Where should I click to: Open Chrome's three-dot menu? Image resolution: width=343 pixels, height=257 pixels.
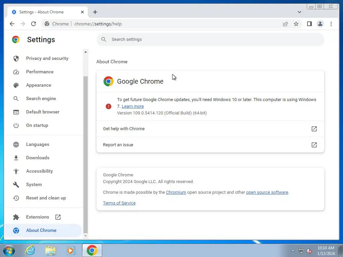click(x=331, y=24)
